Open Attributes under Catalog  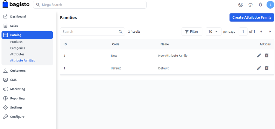point(17,54)
